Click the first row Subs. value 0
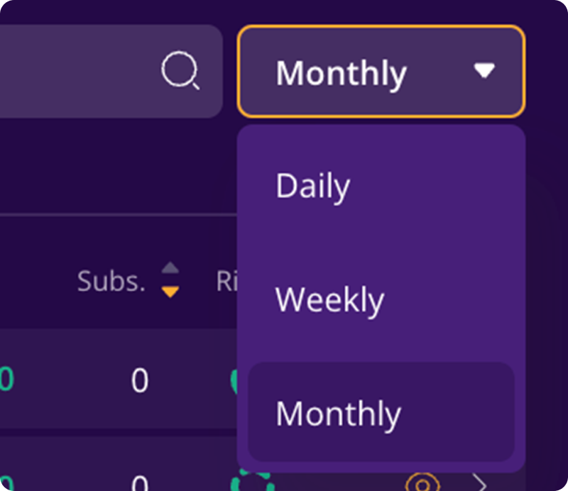This screenshot has width=568, height=491. point(140,380)
